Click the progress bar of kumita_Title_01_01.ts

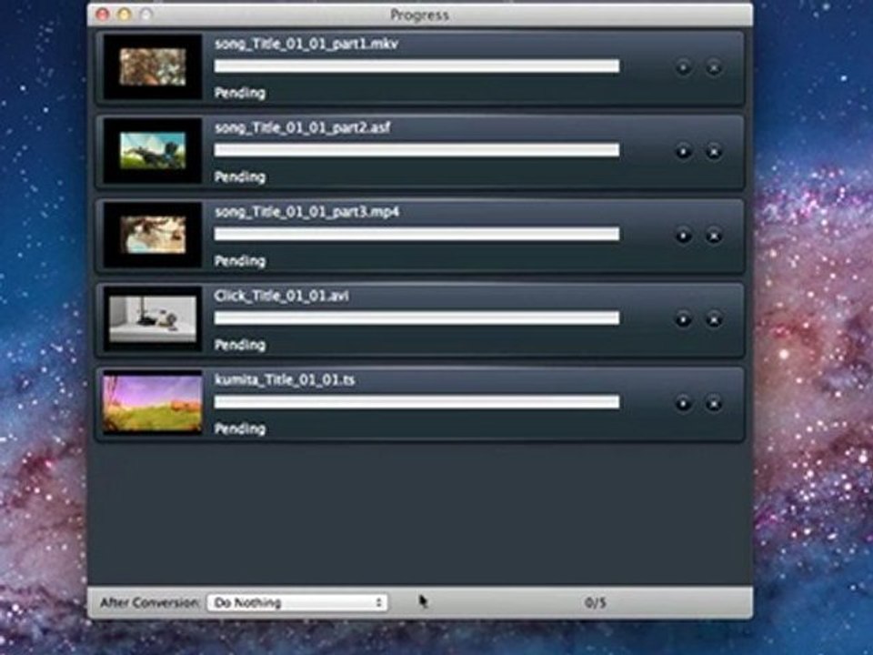(x=417, y=402)
